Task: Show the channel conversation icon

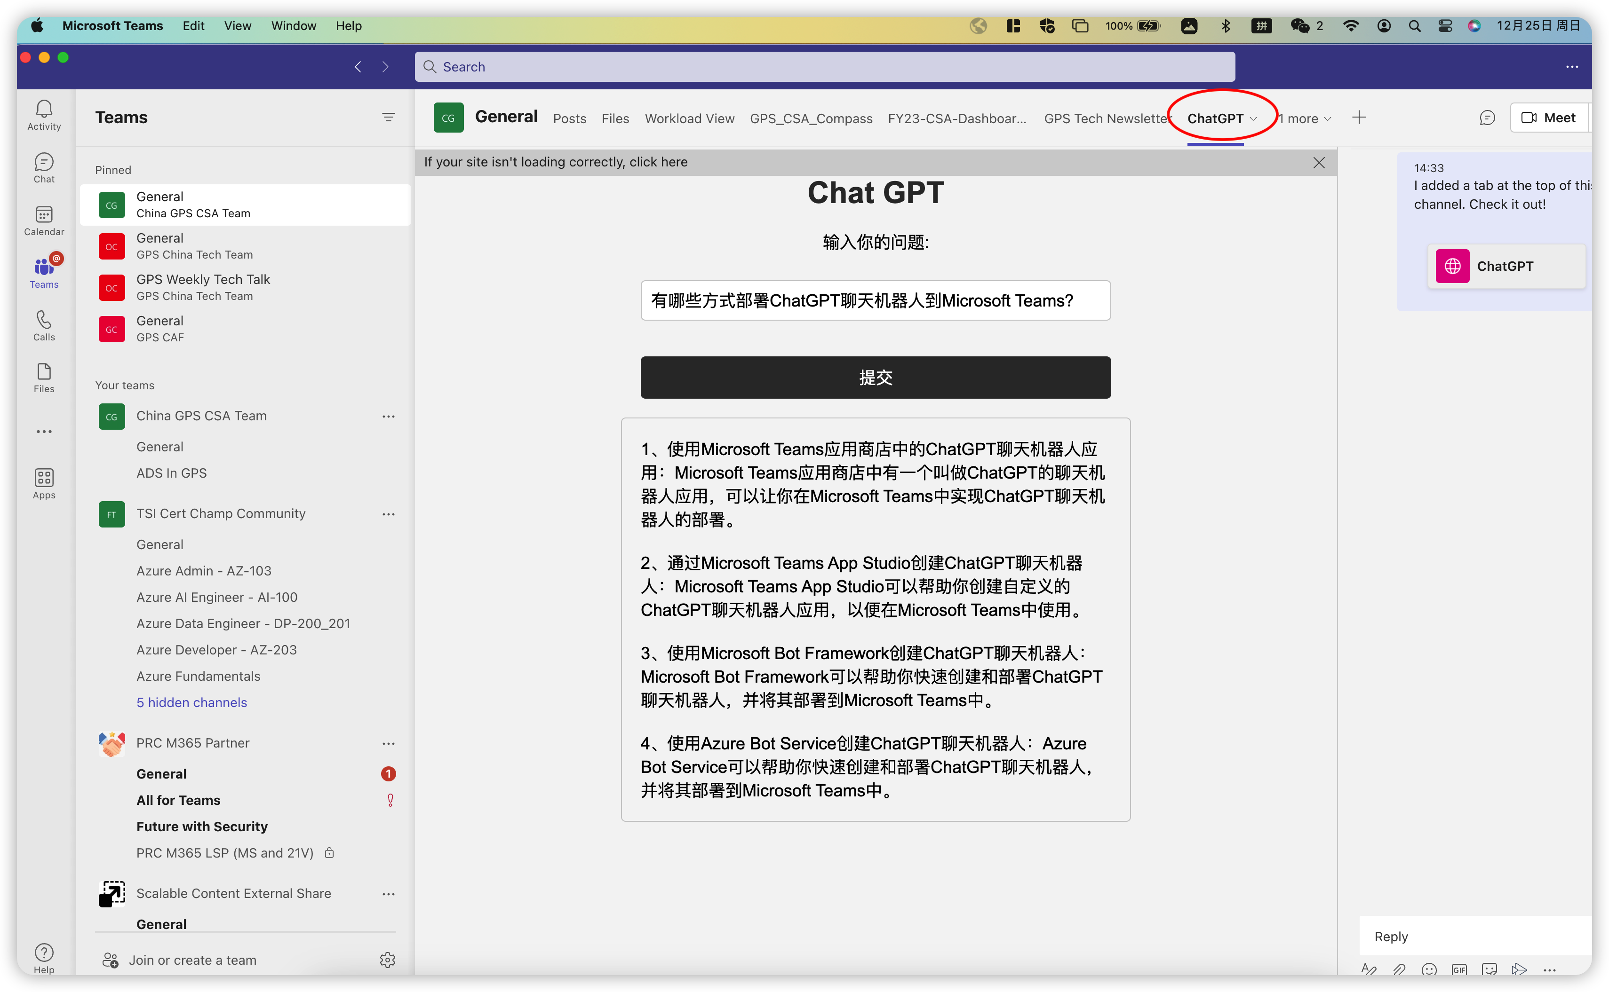Action: tap(1487, 118)
